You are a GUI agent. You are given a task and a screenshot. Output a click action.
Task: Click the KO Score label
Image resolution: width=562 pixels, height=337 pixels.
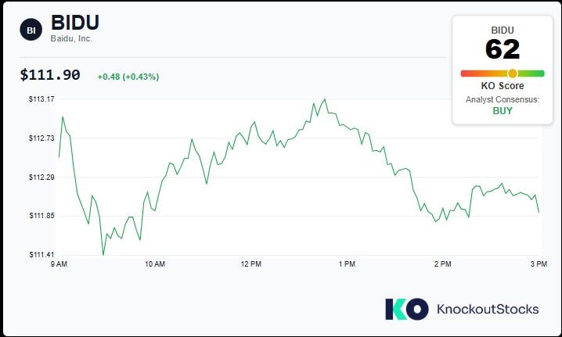tap(503, 86)
